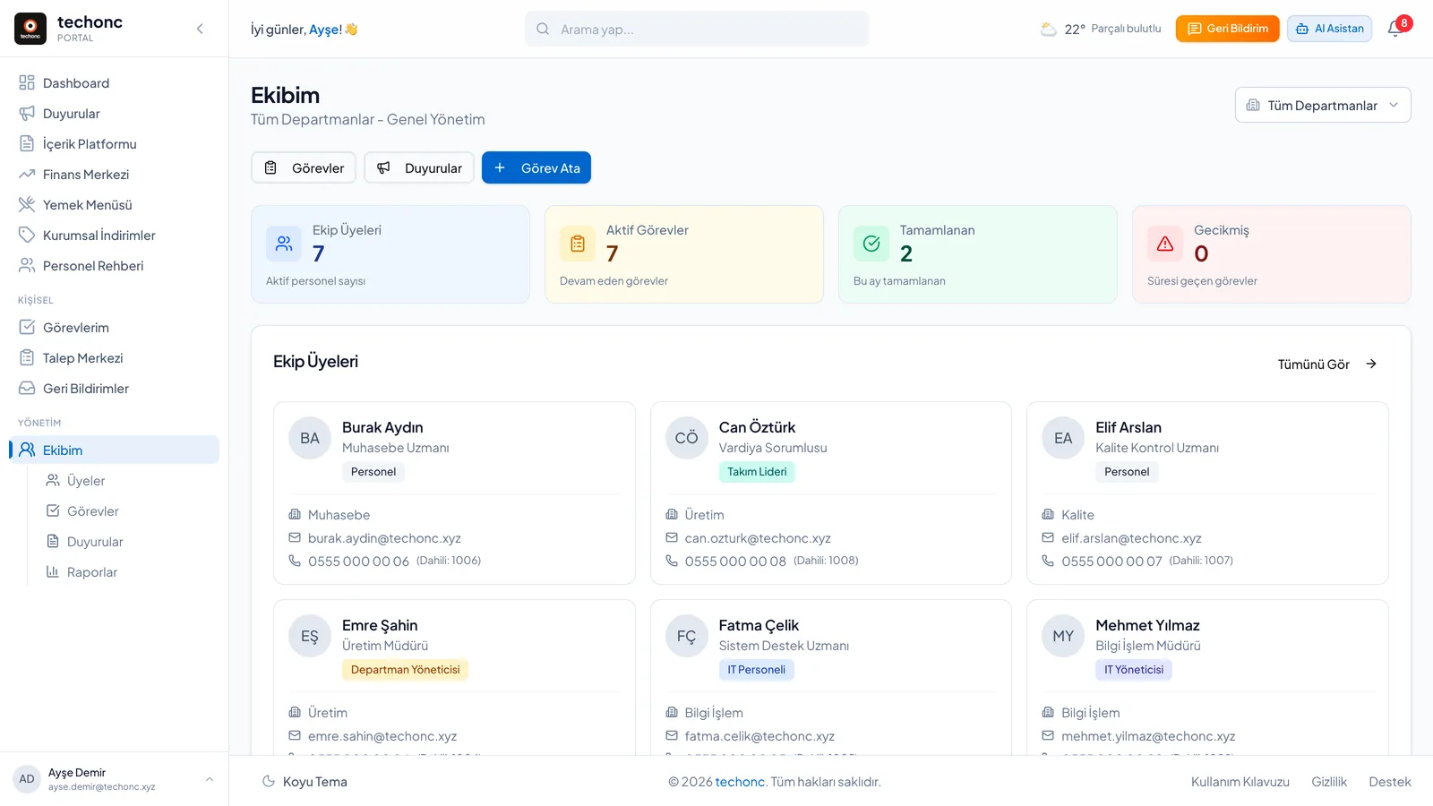The image size is (1433, 806).
Task: Click phone number 0555 000 00 06
Action: click(x=358, y=562)
